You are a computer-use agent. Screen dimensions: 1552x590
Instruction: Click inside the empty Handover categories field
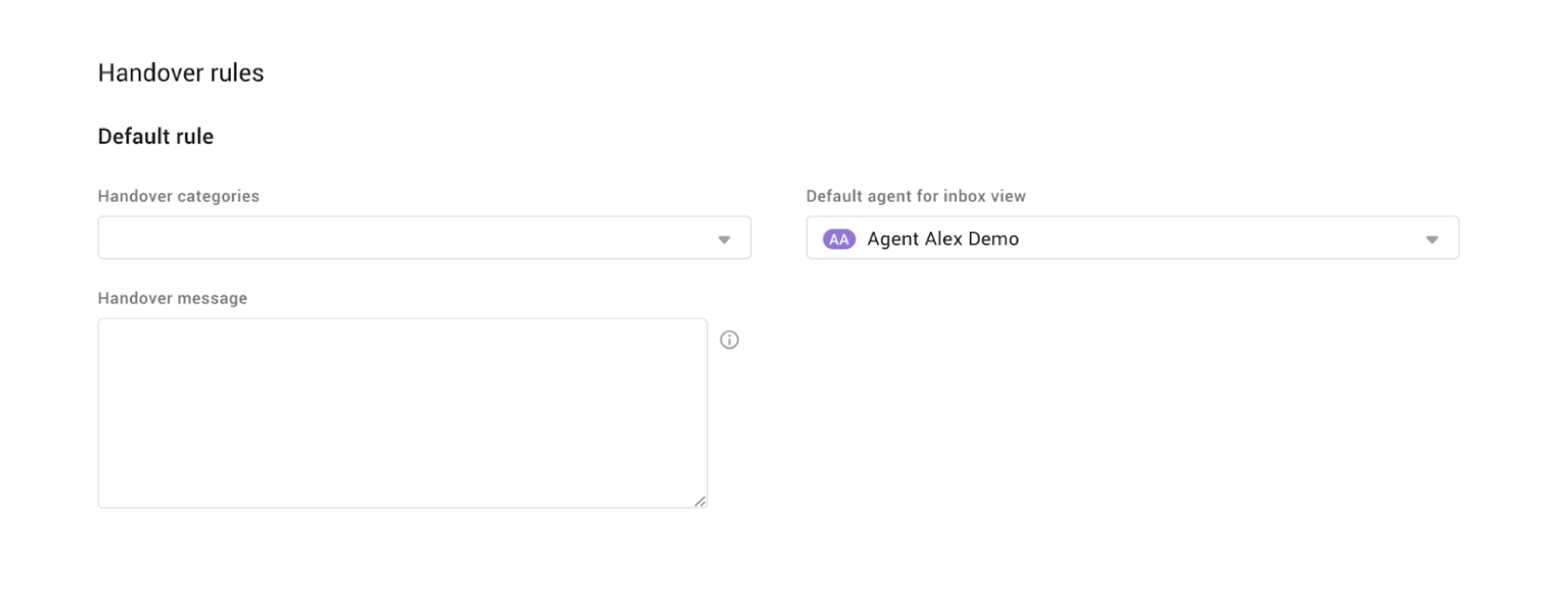407,238
